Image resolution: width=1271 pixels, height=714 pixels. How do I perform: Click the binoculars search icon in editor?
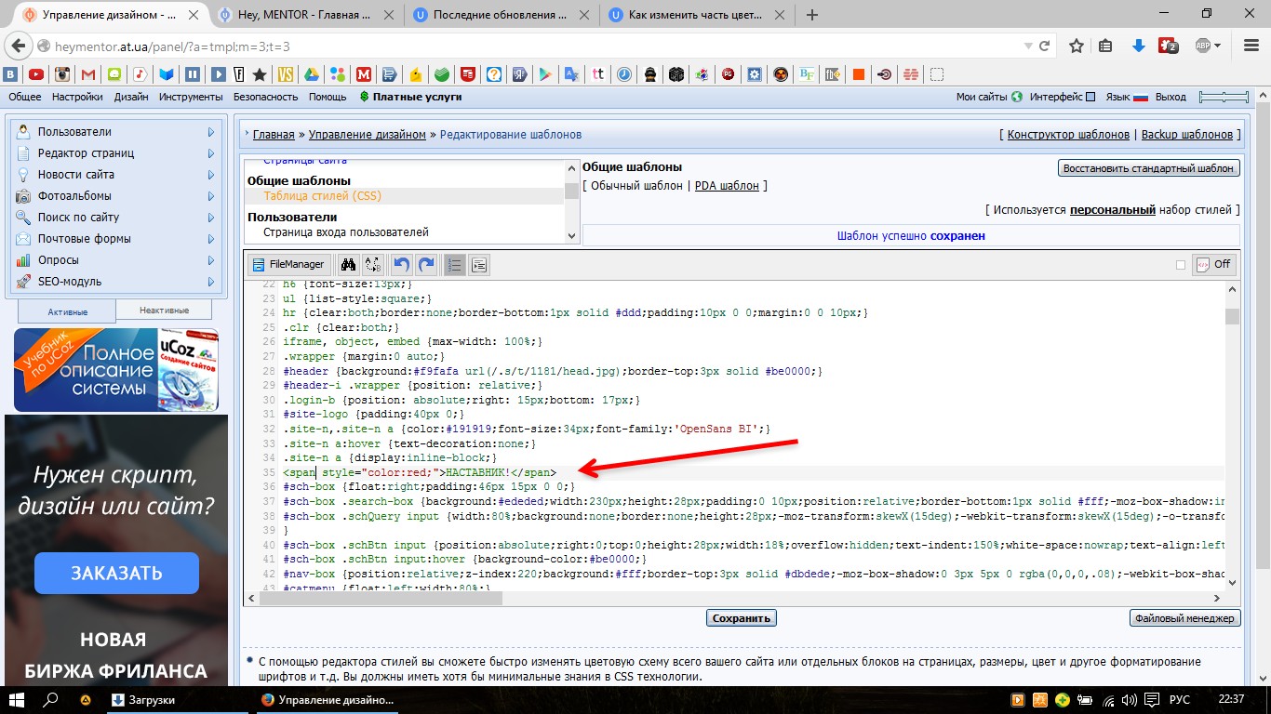tap(348, 264)
